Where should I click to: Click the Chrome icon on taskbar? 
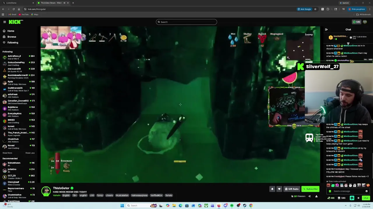coord(251,206)
